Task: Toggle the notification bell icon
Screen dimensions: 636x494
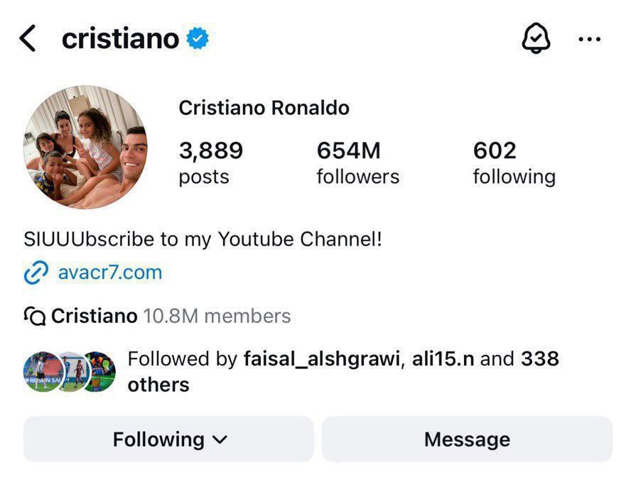Action: click(x=536, y=38)
